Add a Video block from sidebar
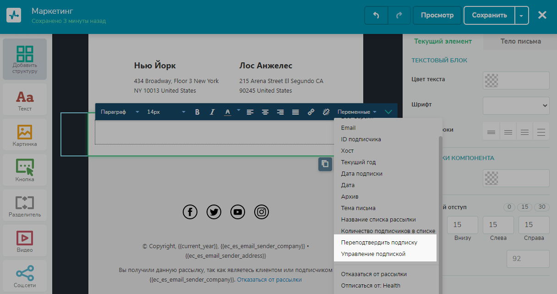The width and height of the screenshot is (557, 294). (x=25, y=241)
